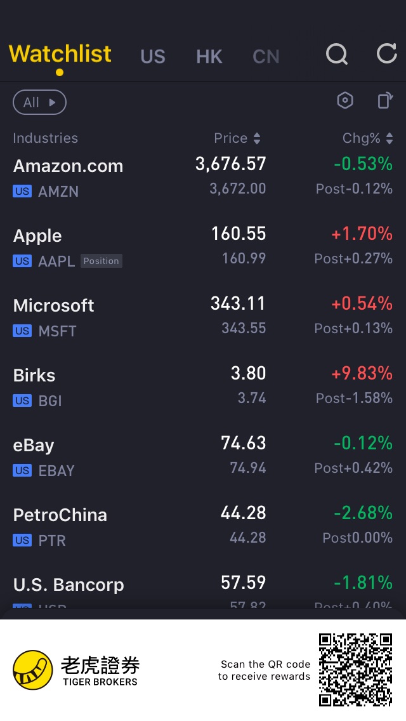
Task: Toggle sorting by Price column
Action: (237, 138)
